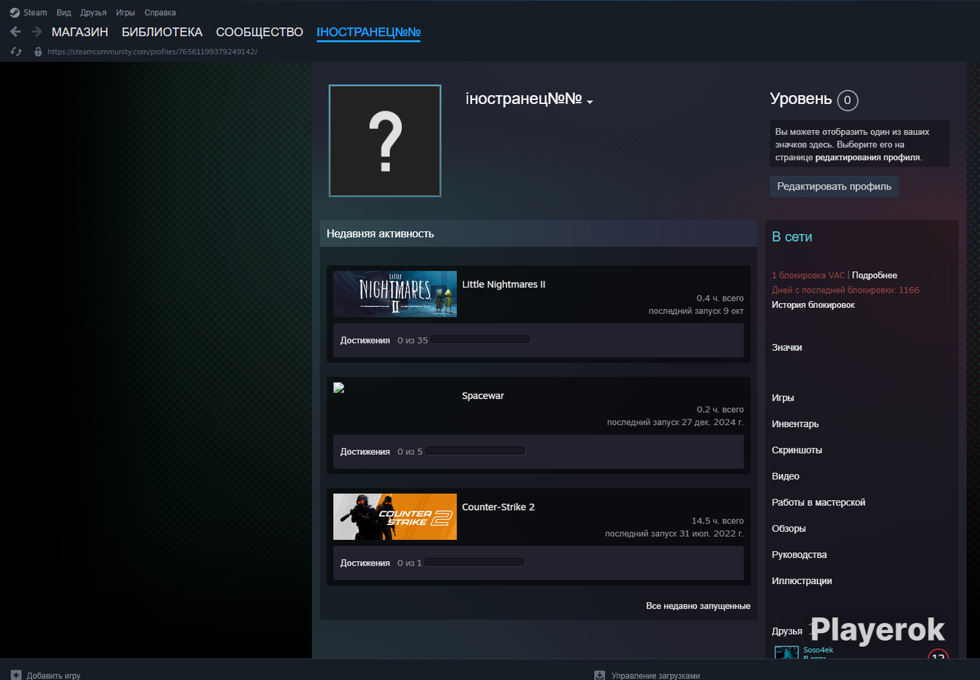Screen dimensions: 980x680
Task: Click the padlock icon beside the URL
Action: click(x=38, y=52)
